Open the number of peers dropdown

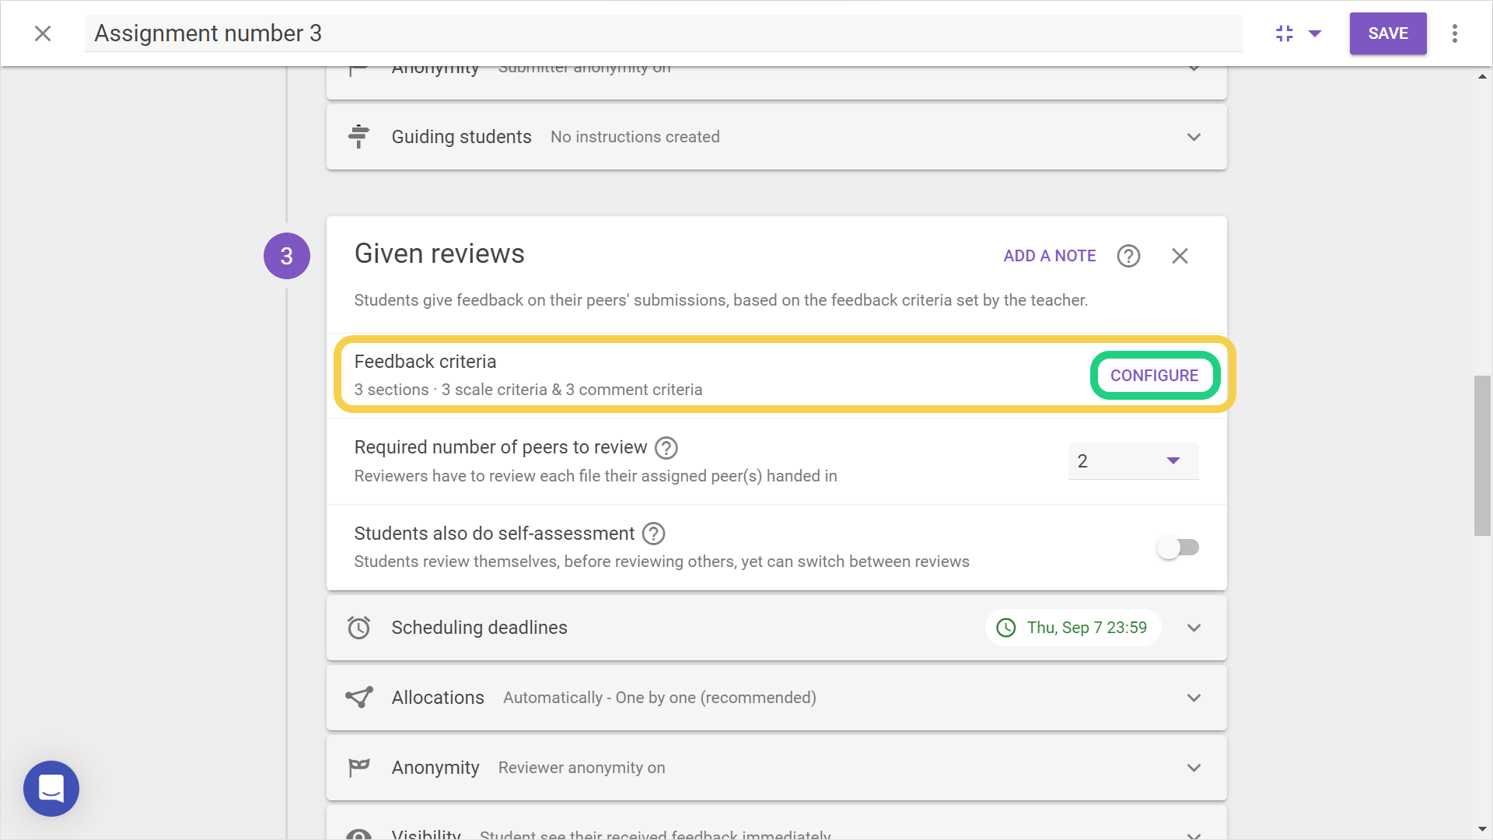point(1133,461)
